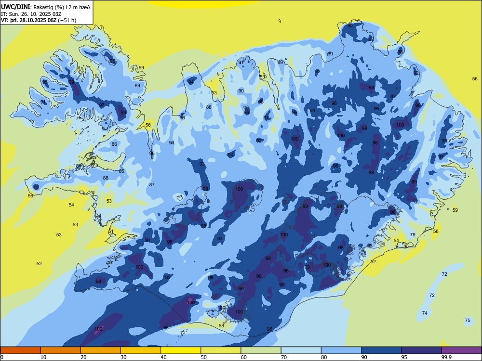Click the purple legend swatch above 99.9

pos(461,350)
